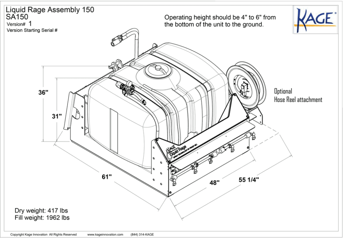
Task: Click the 'Version# 1' label
Action: [19, 24]
